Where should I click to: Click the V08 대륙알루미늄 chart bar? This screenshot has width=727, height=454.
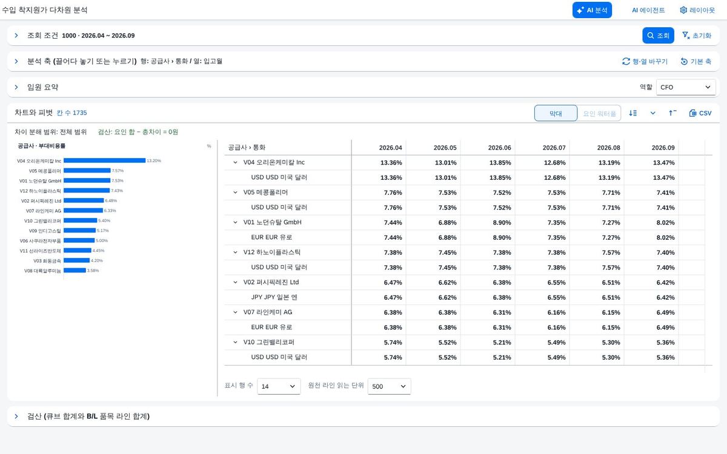[75, 271]
